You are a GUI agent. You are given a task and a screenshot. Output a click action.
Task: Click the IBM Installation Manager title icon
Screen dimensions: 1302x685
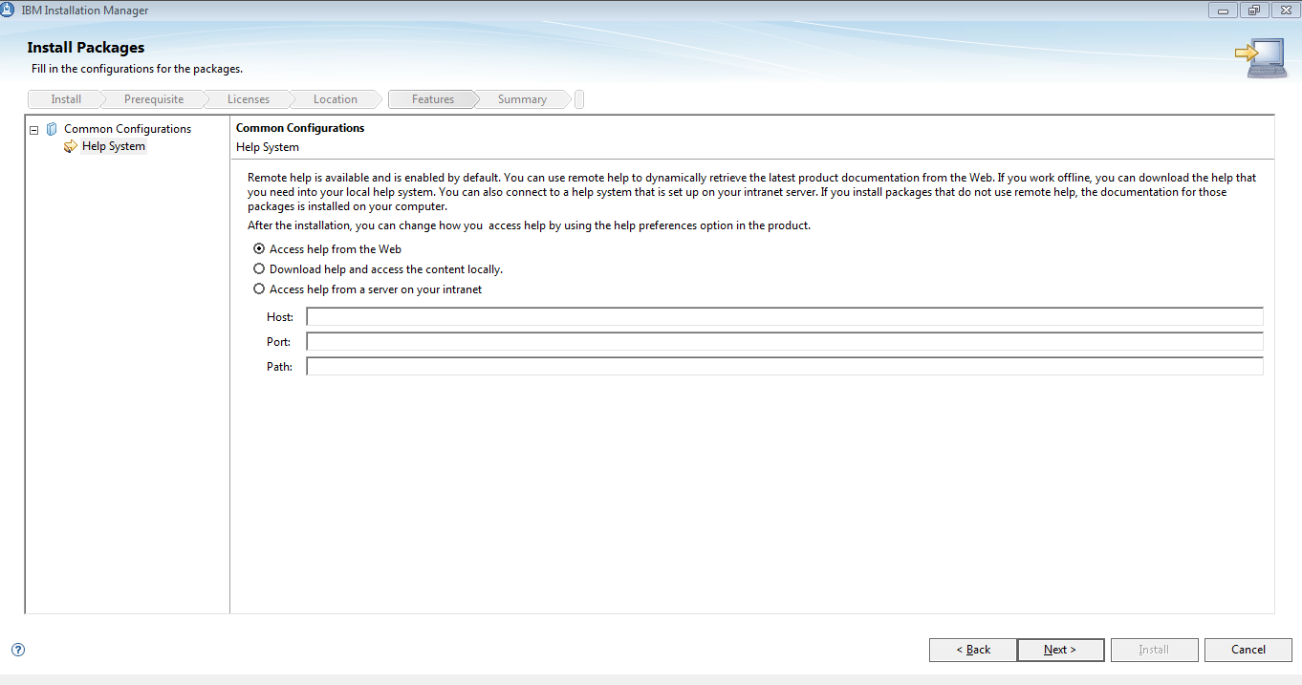click(x=8, y=10)
